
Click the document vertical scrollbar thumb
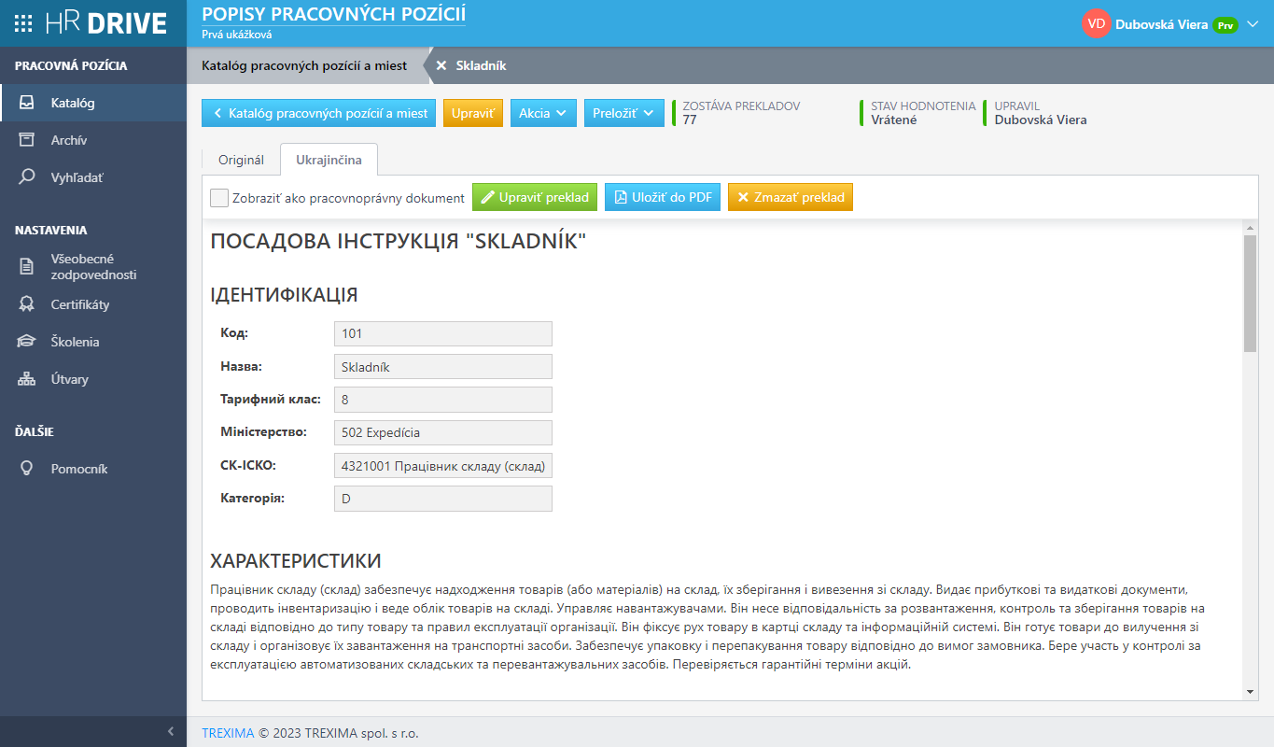[x=1251, y=293]
